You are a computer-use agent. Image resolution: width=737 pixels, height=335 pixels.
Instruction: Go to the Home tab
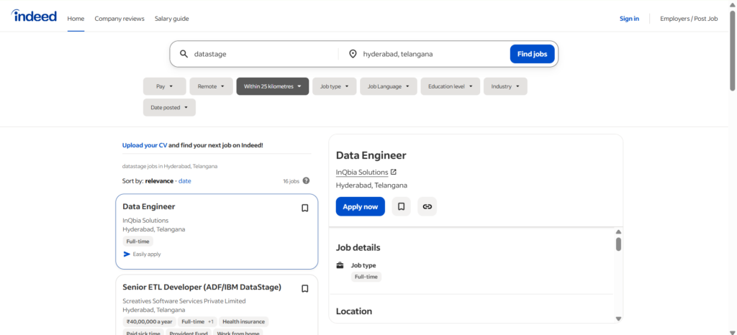[76, 19]
